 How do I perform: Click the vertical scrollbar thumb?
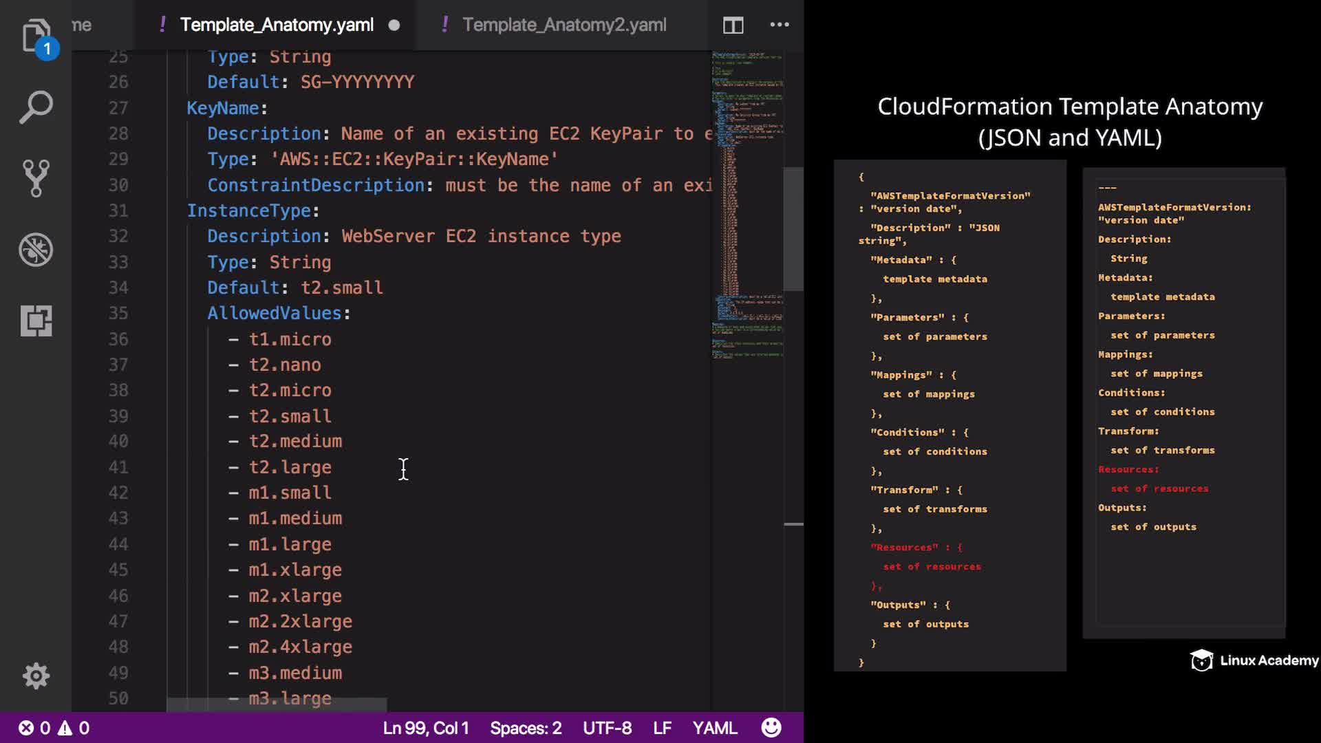click(793, 228)
